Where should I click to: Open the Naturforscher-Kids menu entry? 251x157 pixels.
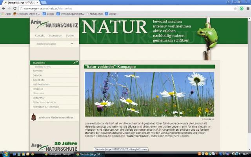coord(54,102)
